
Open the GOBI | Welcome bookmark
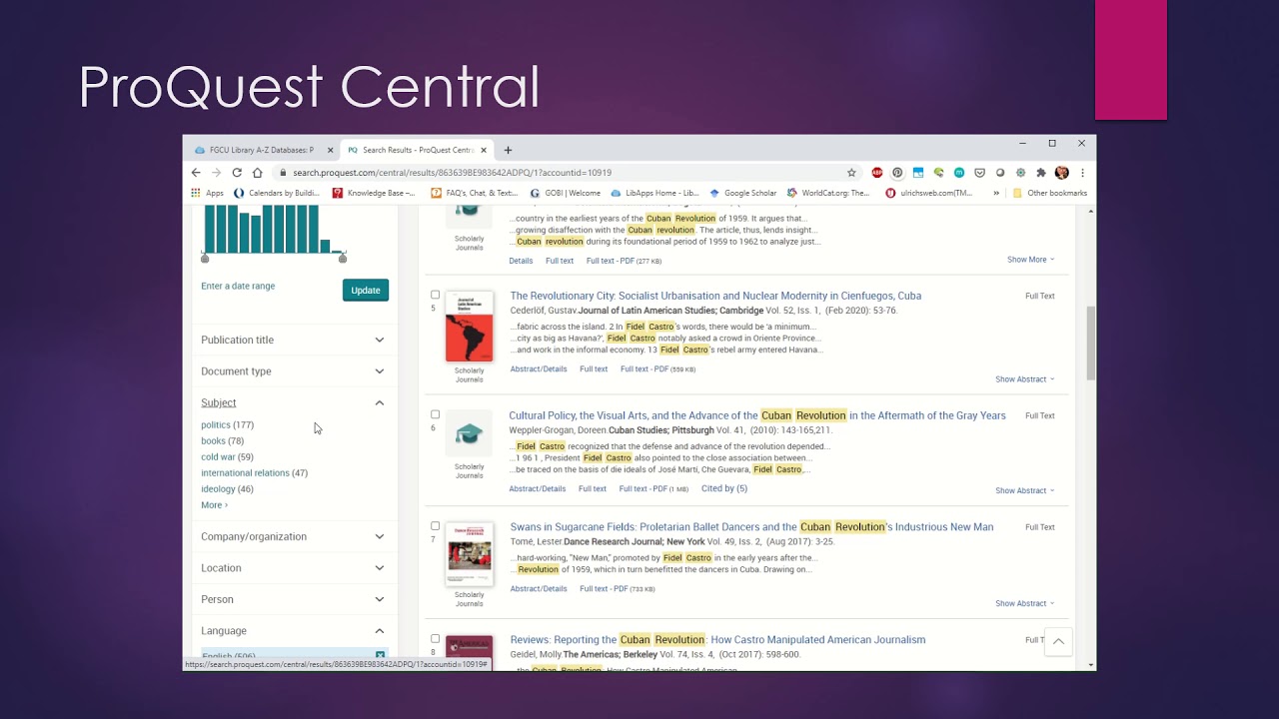tap(566, 193)
